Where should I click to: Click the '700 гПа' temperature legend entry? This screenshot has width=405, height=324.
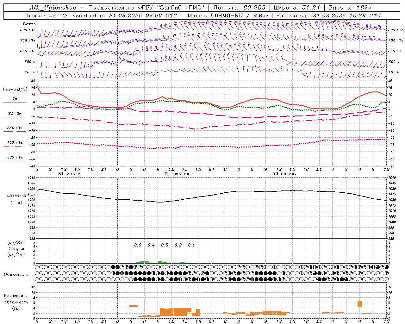(15, 143)
